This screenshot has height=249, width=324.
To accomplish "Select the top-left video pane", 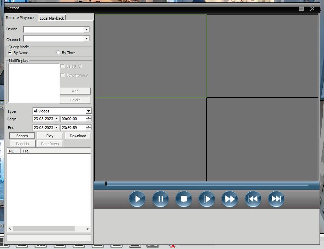I will pos(151,56).
